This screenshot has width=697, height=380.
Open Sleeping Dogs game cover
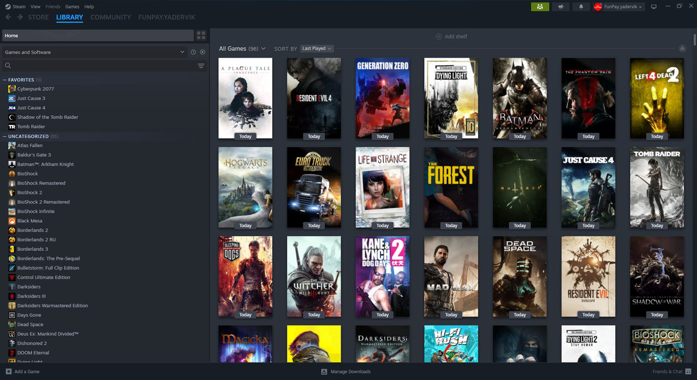click(246, 277)
